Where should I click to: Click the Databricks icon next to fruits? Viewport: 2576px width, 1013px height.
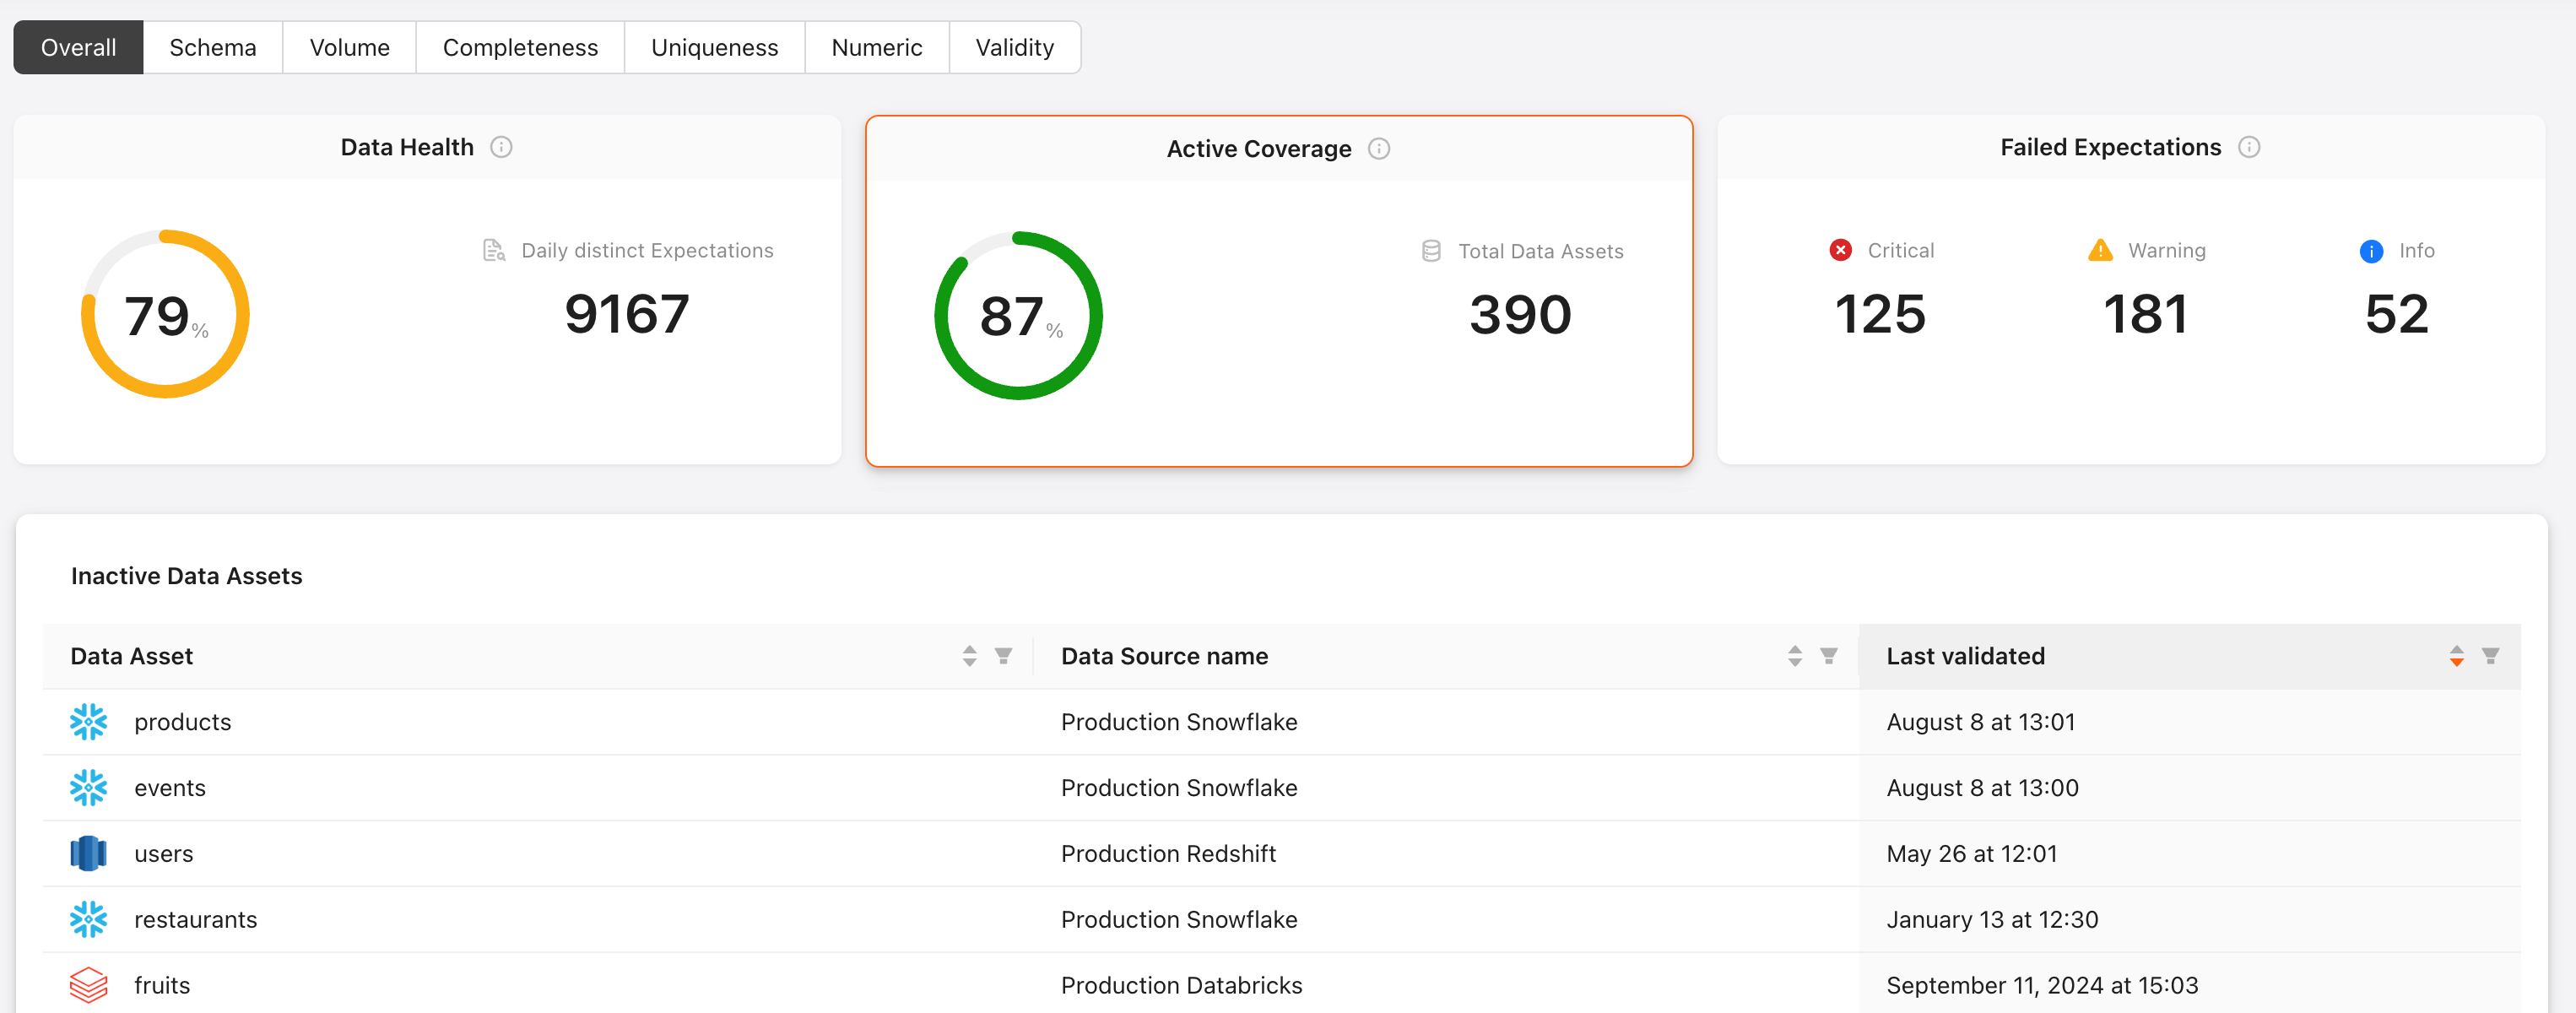click(88, 985)
